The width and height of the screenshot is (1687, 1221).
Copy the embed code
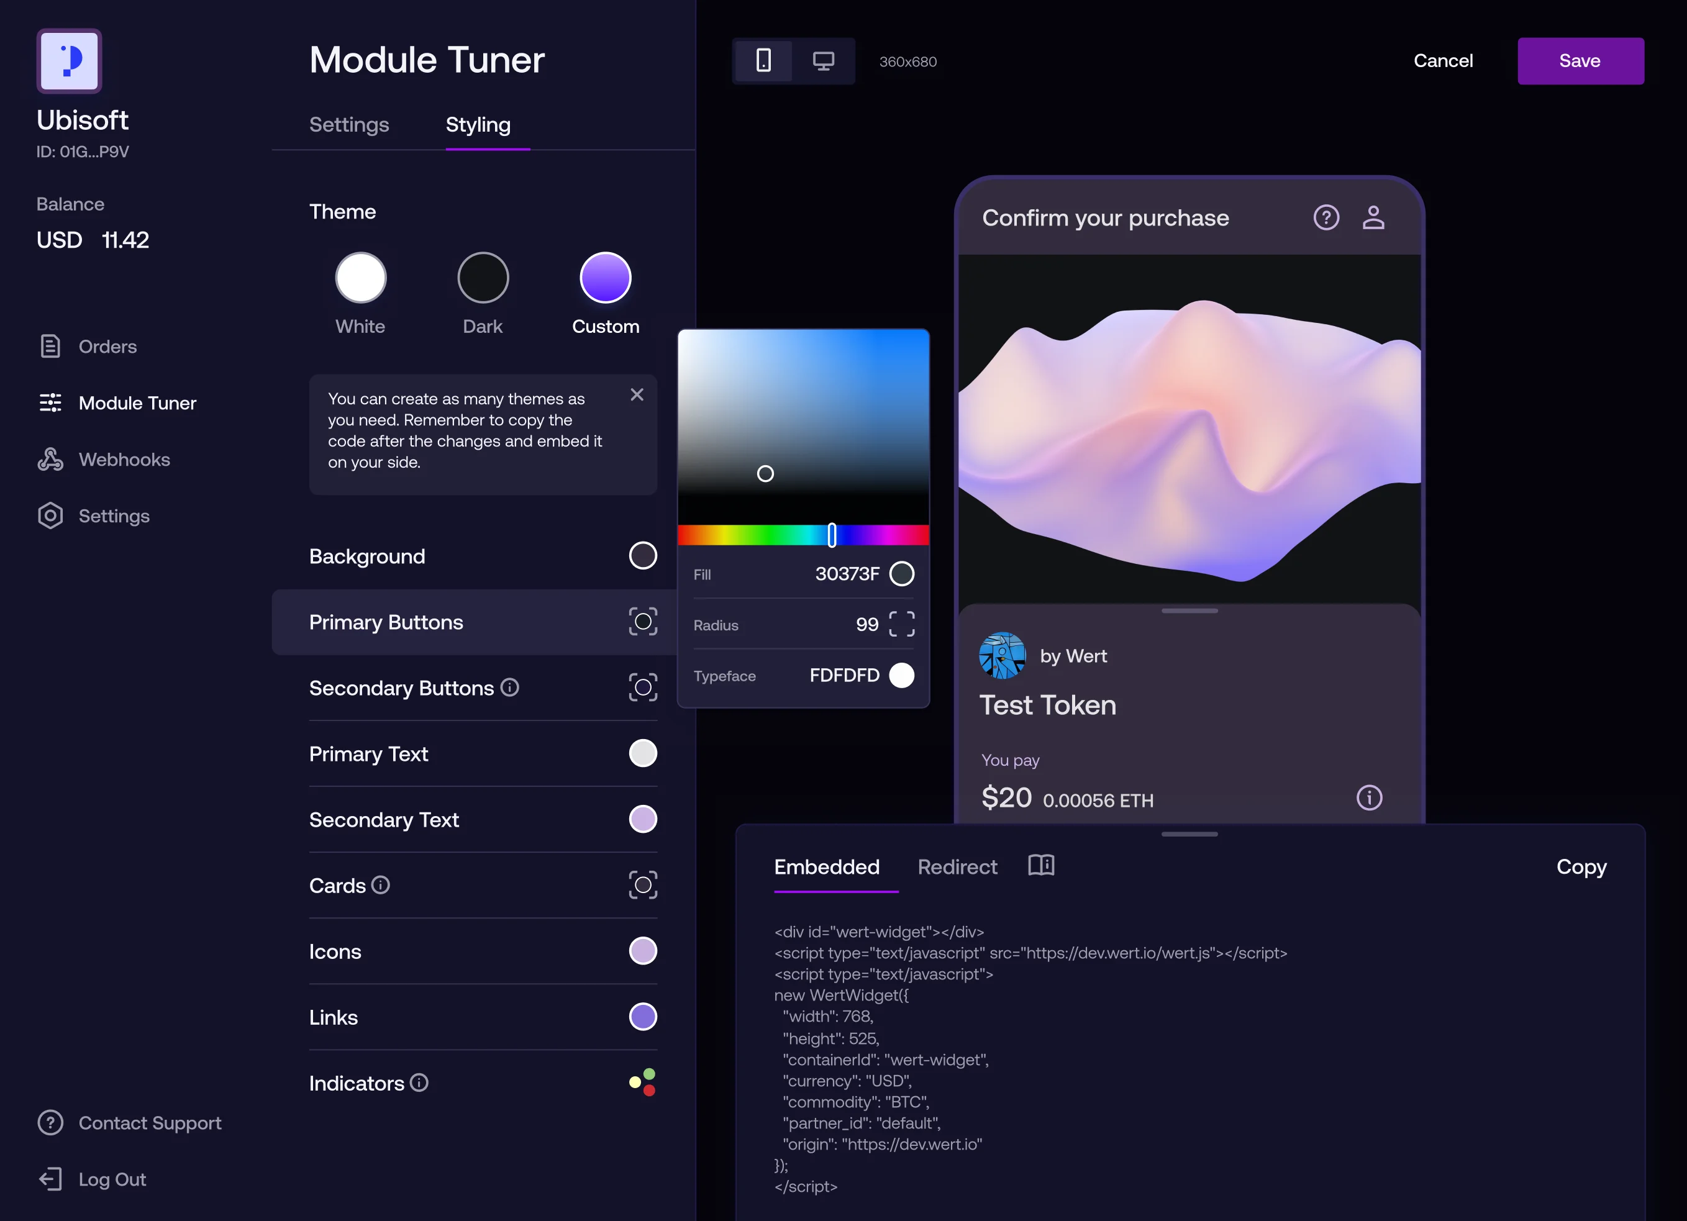(x=1581, y=867)
